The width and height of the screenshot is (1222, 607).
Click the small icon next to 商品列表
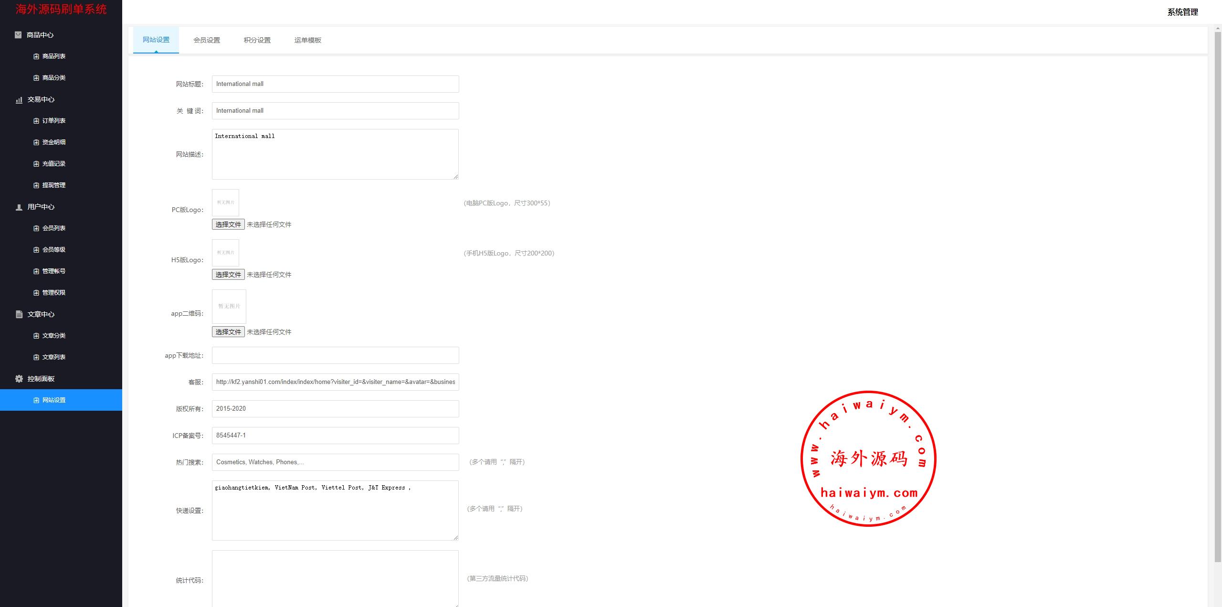36,56
